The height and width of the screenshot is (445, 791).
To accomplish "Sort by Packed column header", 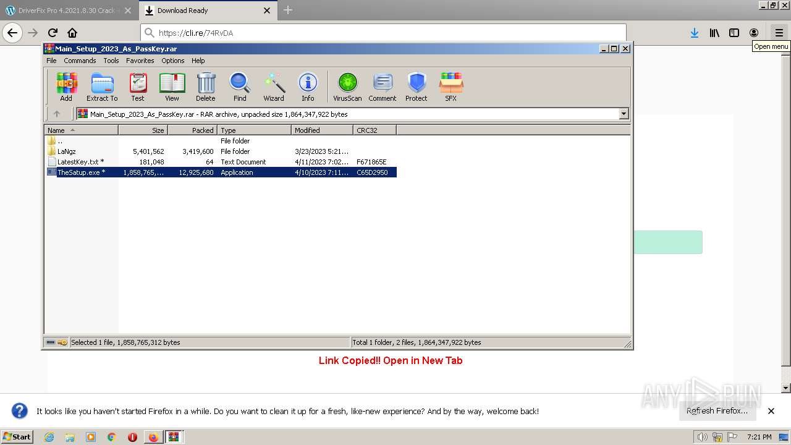I will [192, 130].
